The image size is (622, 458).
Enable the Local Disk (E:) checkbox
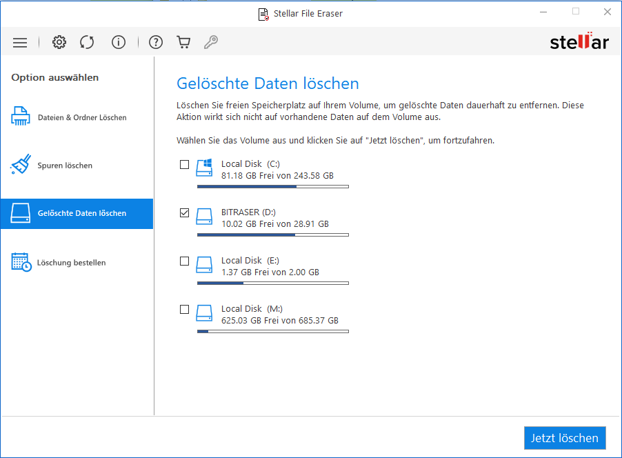click(184, 261)
